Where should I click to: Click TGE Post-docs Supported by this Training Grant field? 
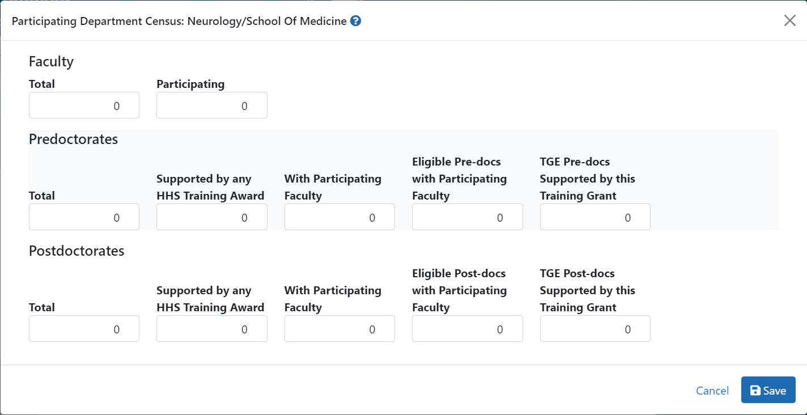click(x=595, y=328)
